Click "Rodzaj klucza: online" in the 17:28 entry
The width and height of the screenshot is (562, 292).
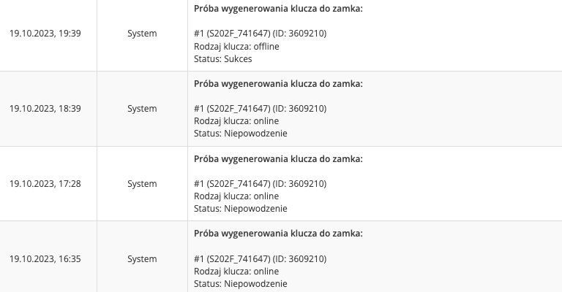pyautogui.click(x=236, y=196)
